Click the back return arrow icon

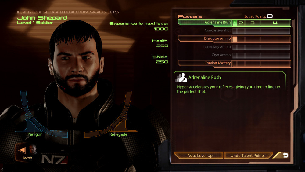point(285,155)
